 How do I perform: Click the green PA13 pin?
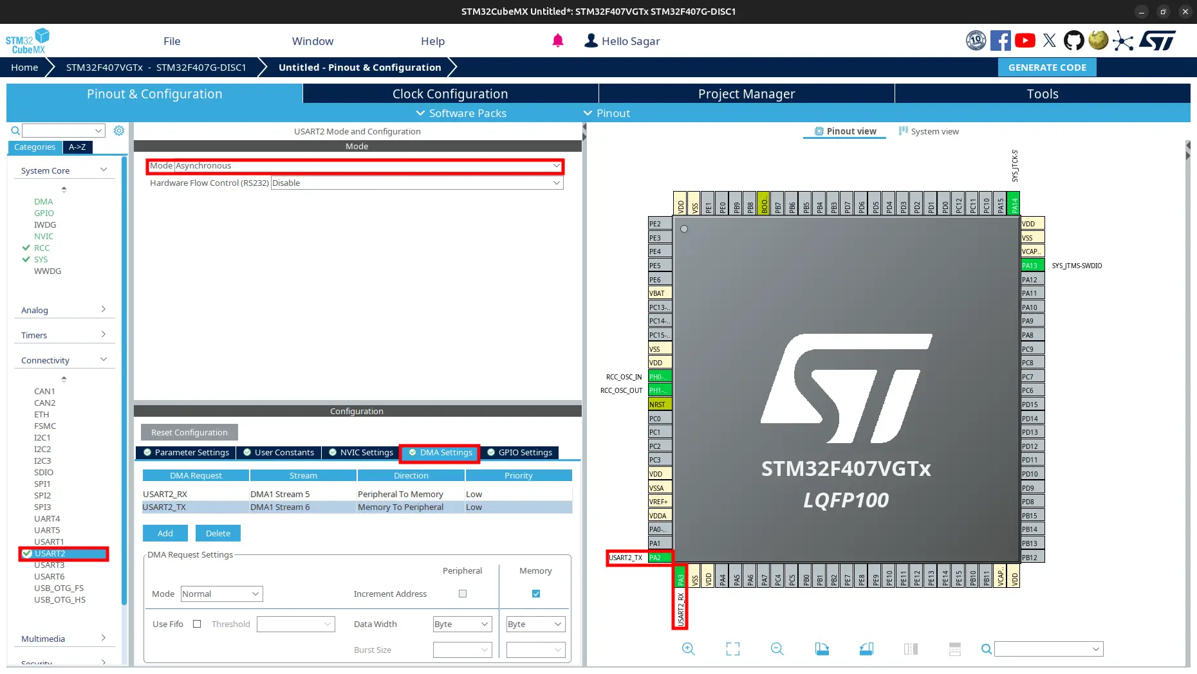coord(1032,266)
